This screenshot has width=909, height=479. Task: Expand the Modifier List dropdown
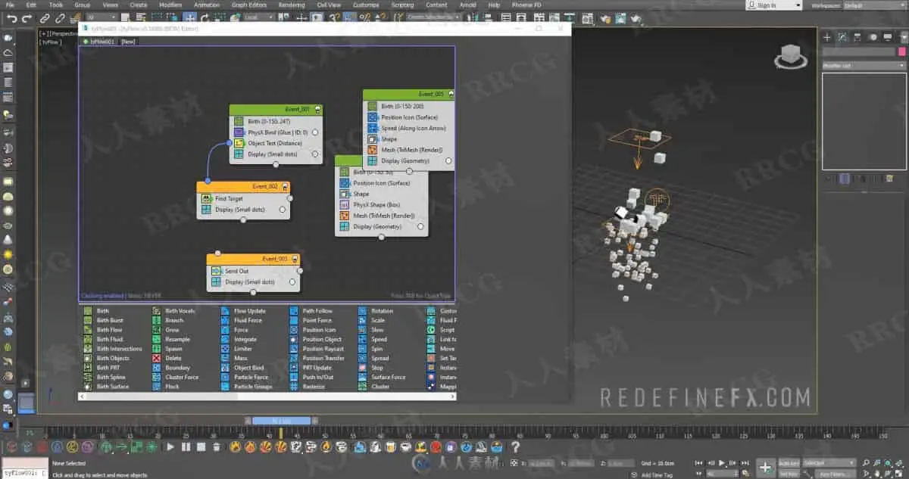coord(864,66)
